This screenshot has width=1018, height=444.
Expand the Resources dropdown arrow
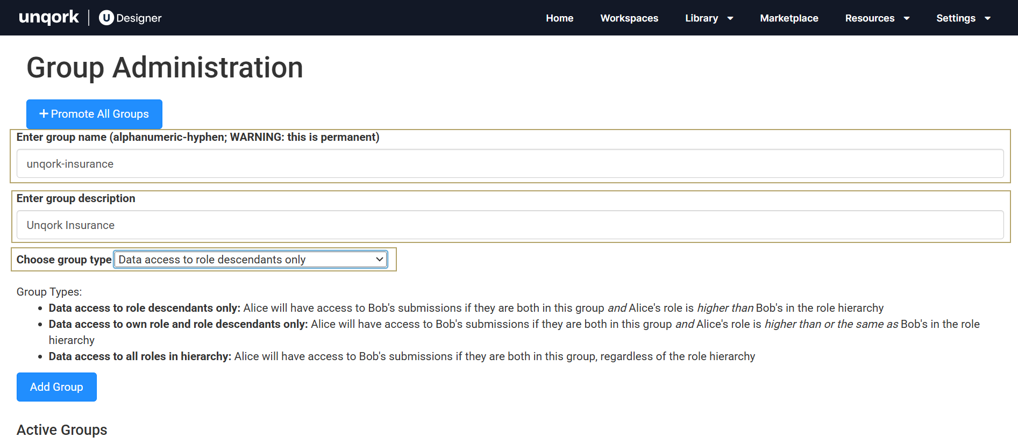point(907,18)
